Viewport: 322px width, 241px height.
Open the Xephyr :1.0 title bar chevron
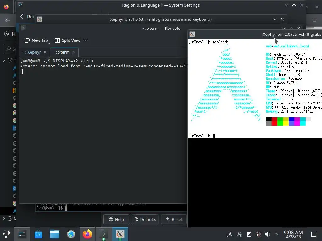pos(275,19)
